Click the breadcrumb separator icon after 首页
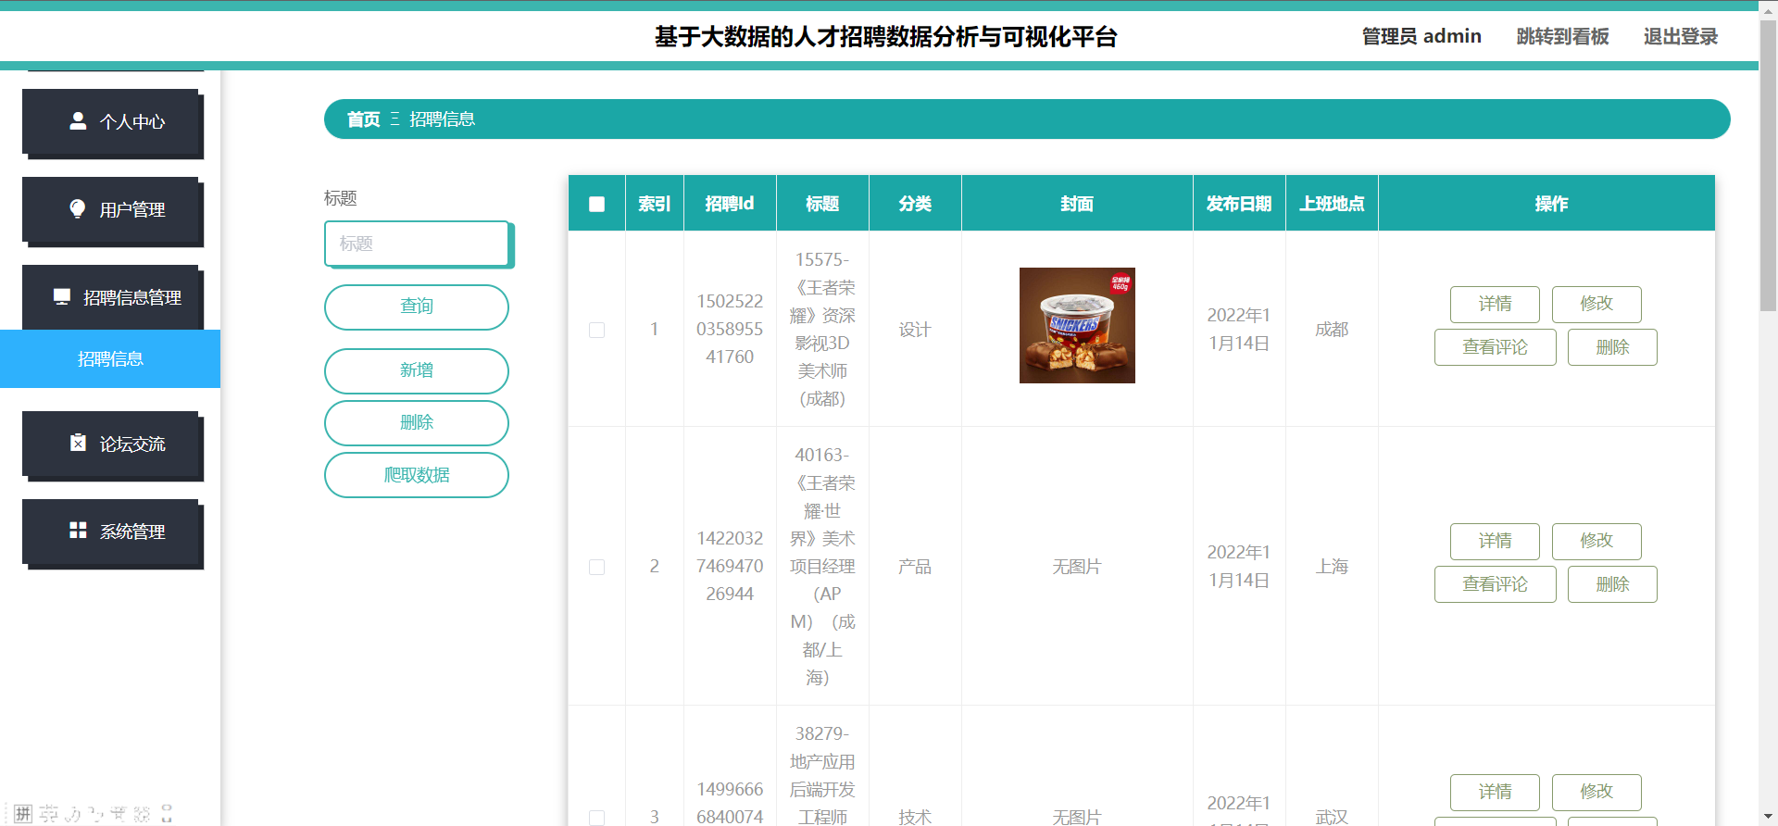1778x826 pixels. pos(394,119)
